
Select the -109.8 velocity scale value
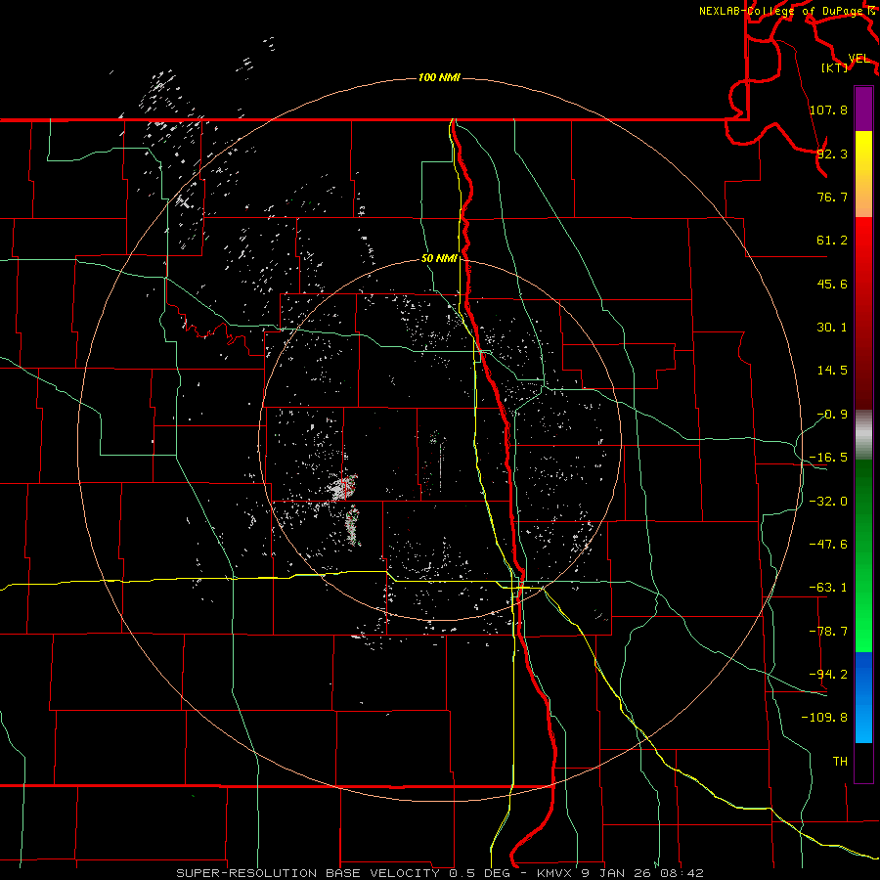point(824,718)
